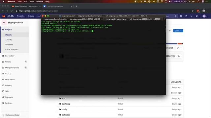Screen dimensions: 211x118
Task: Open Spotlight search in the menu bar
Action: coord(198,1)
